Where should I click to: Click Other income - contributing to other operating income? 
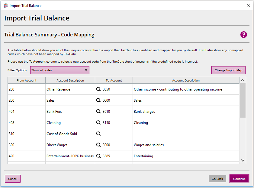(186, 89)
